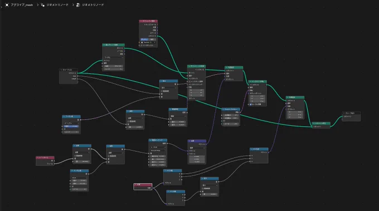Viewport: 379px width, 211px height.
Task: Collapse the シーンタイム (Scene Time) node
Action: 37,158
